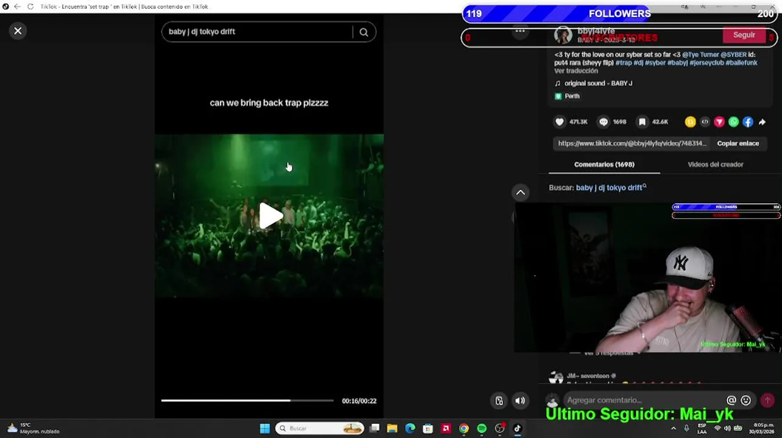Image resolution: width=782 pixels, height=438 pixels.
Task: Click the browser back arrow
Action: pos(17,6)
